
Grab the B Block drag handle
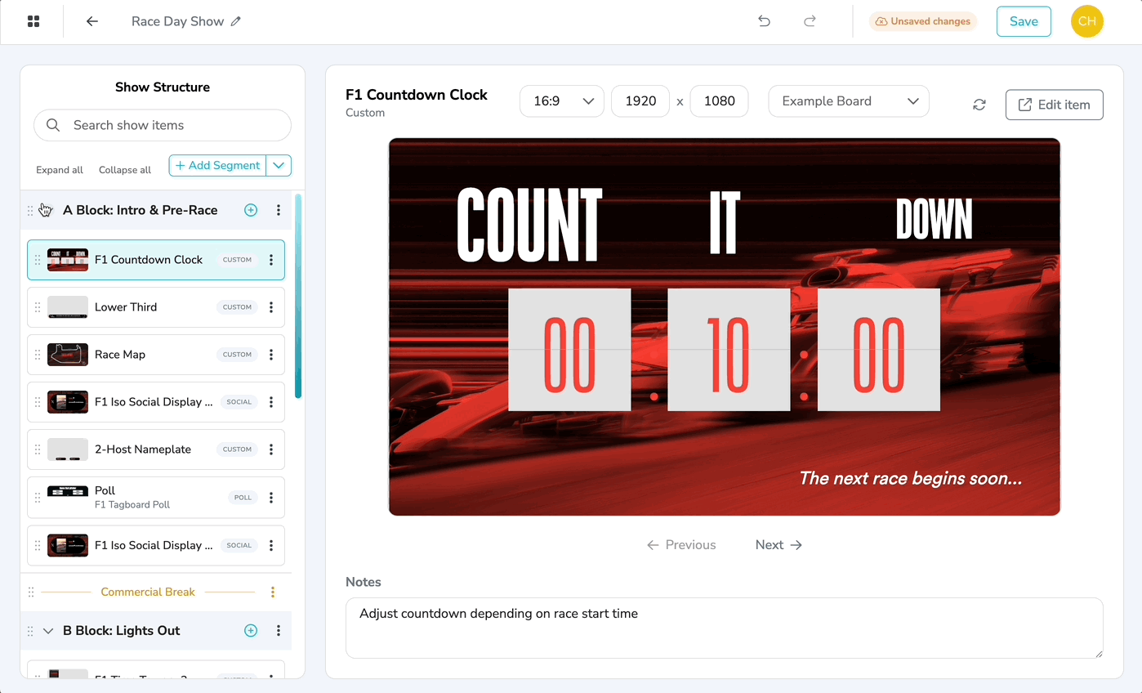coord(30,631)
